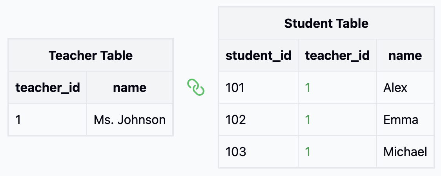Click green teacher_id value in Emma's row

tap(308, 120)
